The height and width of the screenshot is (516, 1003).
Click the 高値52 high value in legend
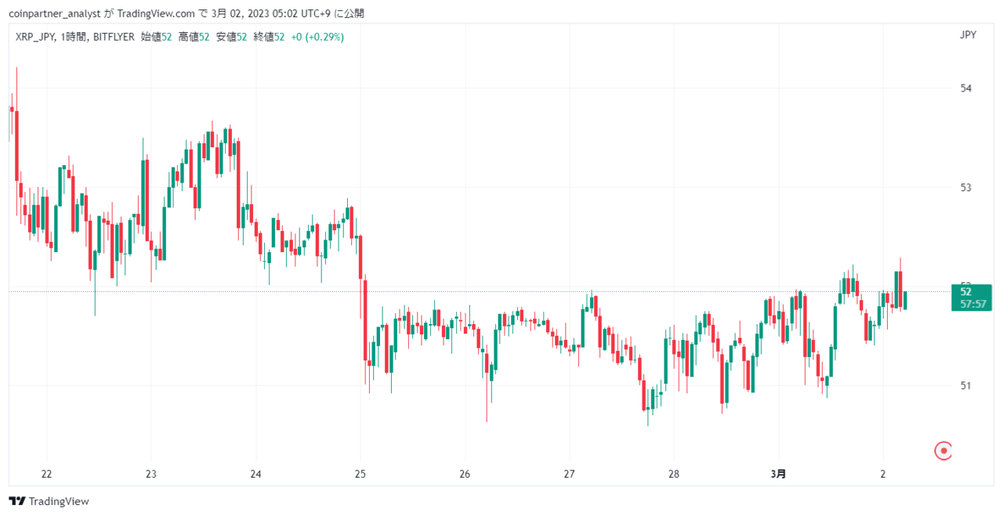tap(194, 37)
